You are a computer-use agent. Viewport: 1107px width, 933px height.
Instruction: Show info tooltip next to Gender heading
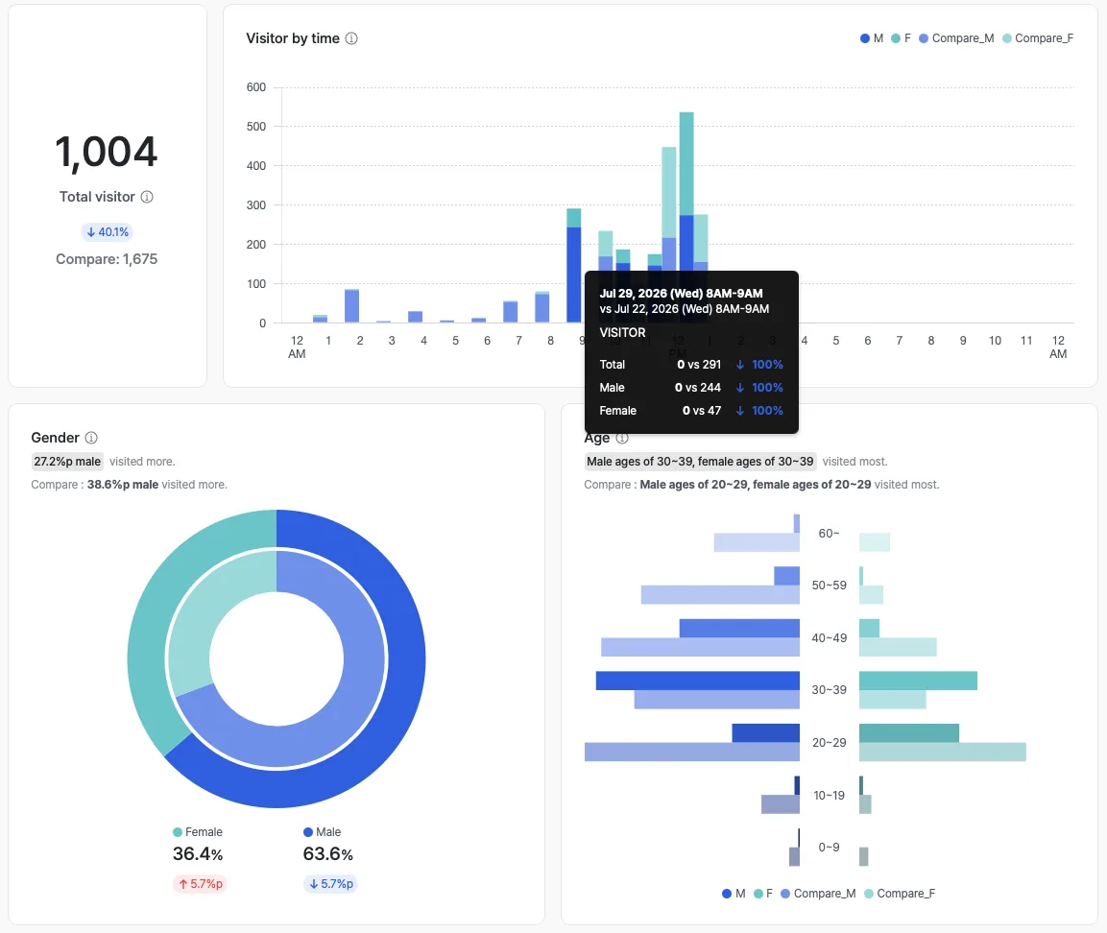91,438
